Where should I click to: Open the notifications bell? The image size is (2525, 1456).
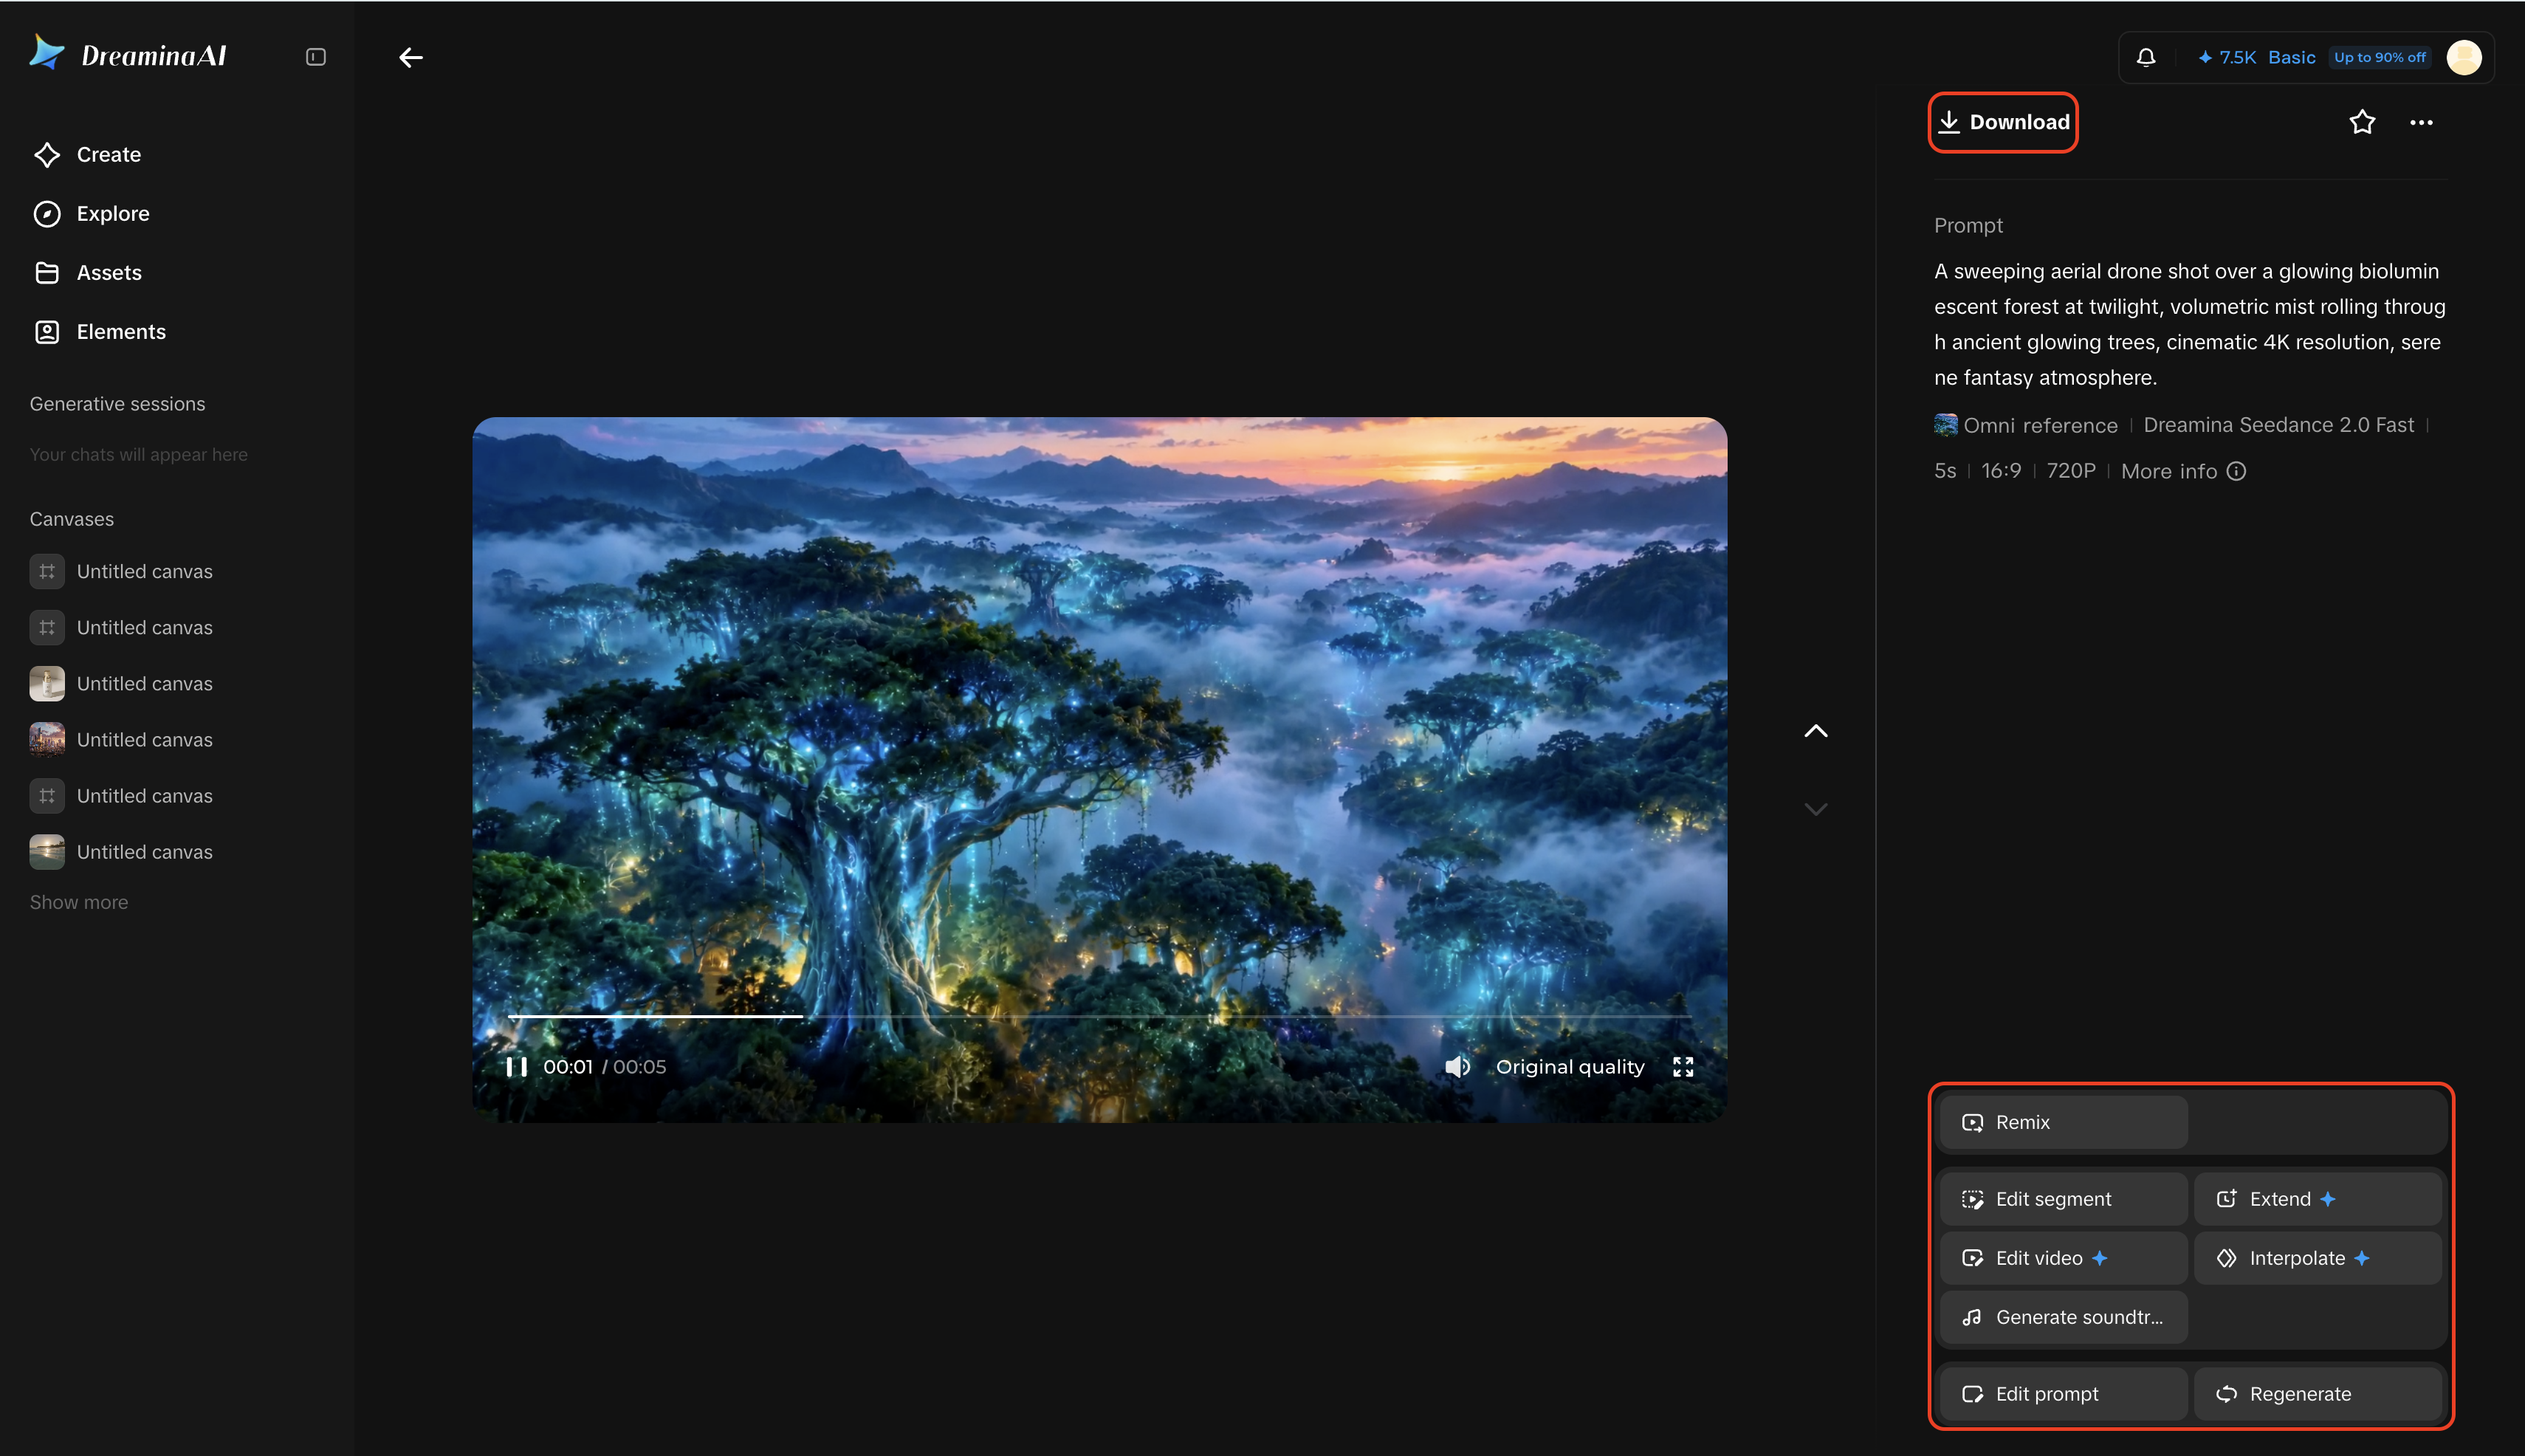pos(2146,58)
